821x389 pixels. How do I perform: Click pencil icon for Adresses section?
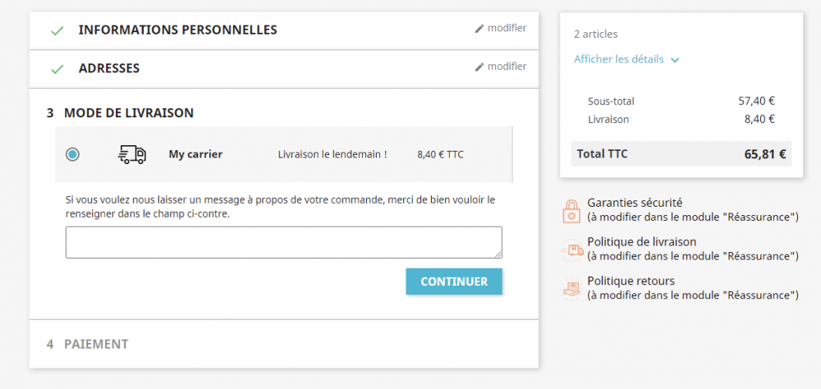(479, 67)
